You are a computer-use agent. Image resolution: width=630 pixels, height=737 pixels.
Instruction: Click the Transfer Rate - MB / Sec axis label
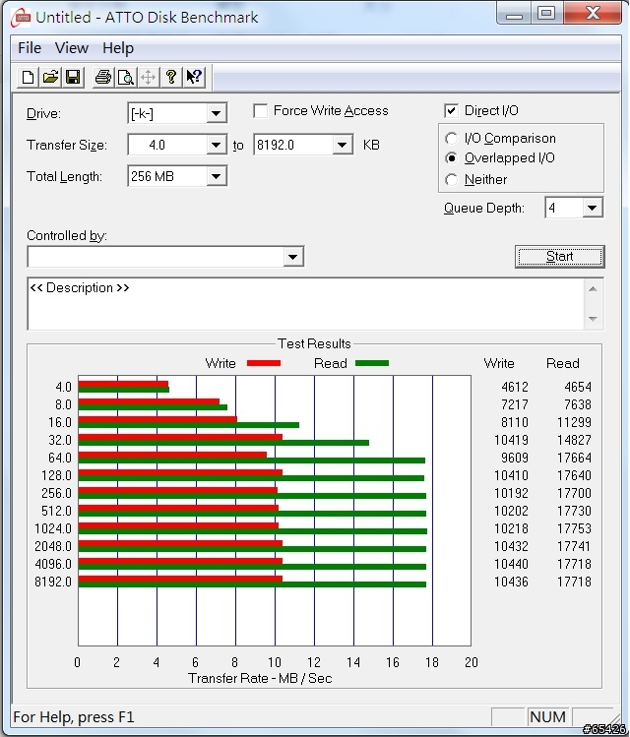tap(260, 678)
